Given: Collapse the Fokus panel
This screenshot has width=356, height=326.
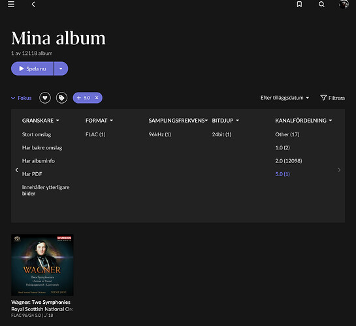Looking at the screenshot, I should [x=22, y=98].
